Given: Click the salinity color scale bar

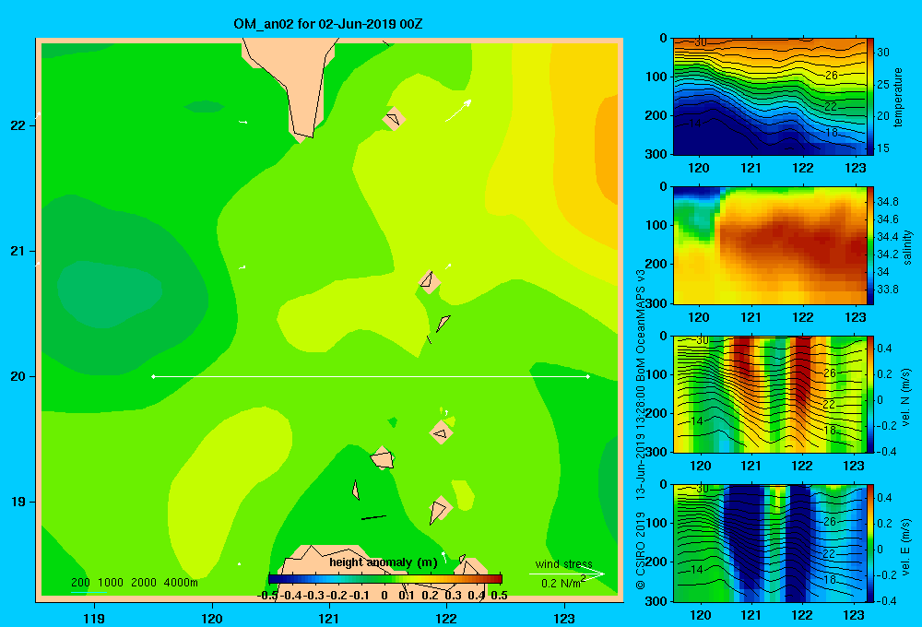Looking at the screenshot, I should pyautogui.click(x=869, y=246).
